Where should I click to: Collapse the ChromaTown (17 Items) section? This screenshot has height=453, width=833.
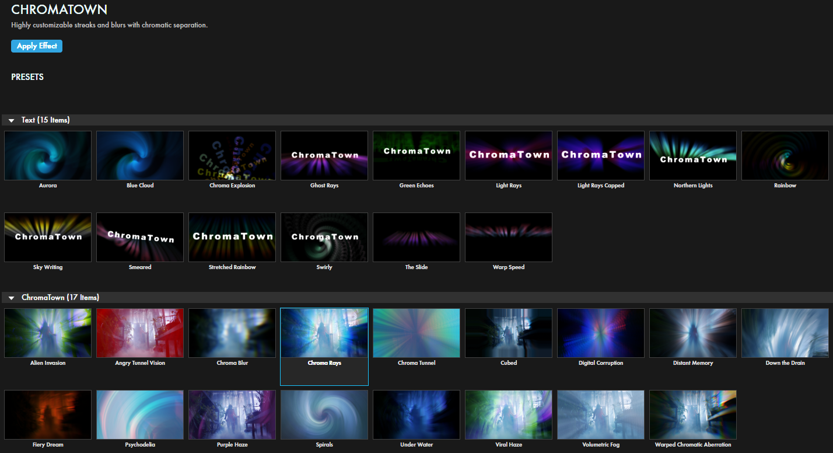pos(12,298)
